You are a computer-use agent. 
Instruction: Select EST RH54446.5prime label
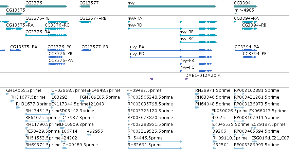(x=145, y=138)
